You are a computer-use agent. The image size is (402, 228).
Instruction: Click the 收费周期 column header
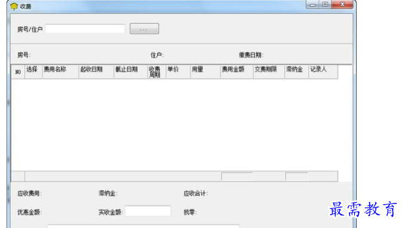156,72
